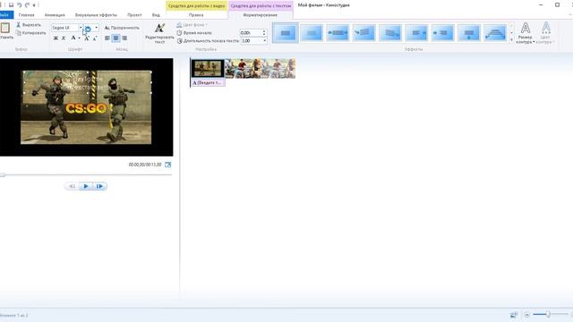Expand the full effects gallery
Image resolution: width=573 pixels, height=322 pixels.
pyautogui.click(x=511, y=39)
